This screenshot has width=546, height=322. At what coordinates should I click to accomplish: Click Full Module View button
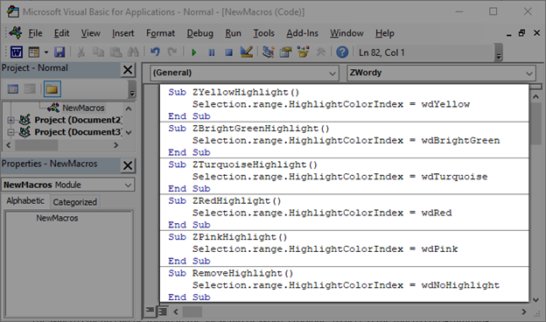163,311
